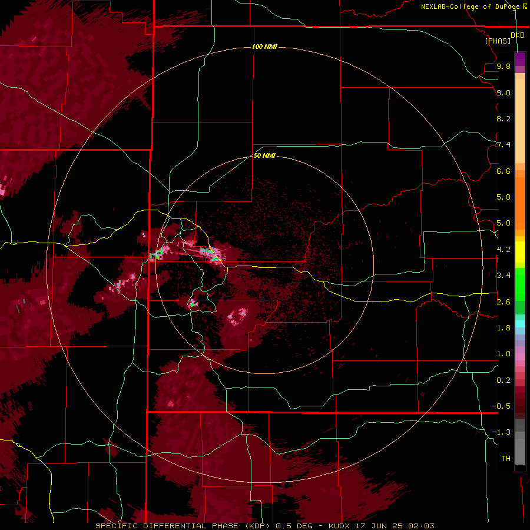
Task: Click the 4.2 value on the color scale
Action: coord(503,250)
